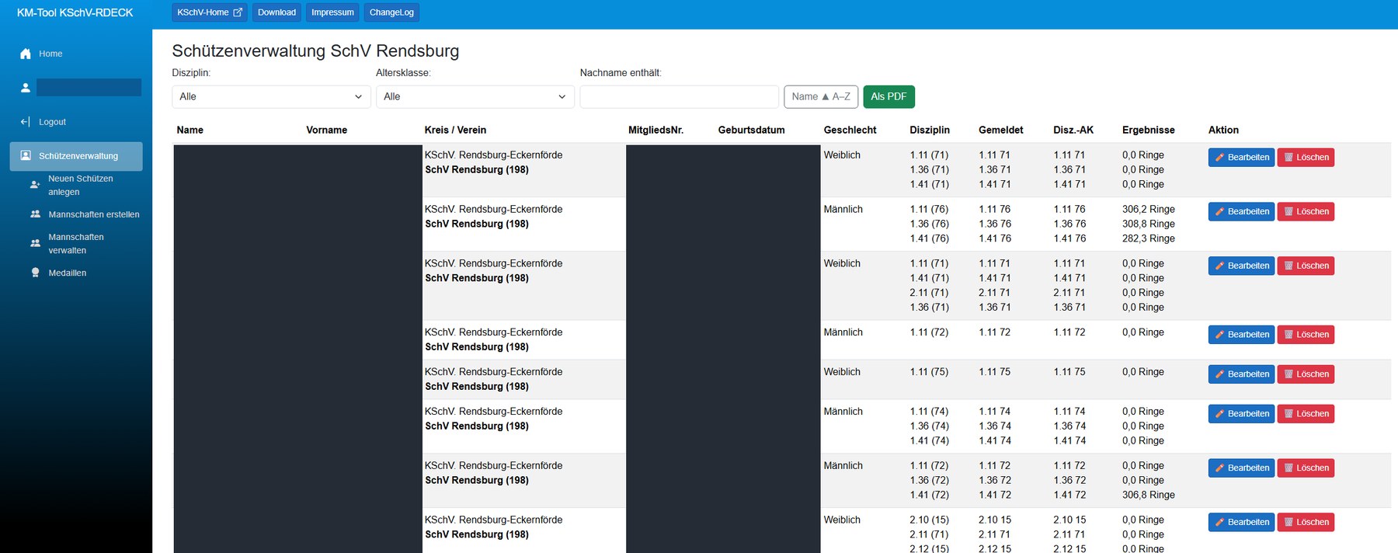Click the Vorname column header
1398x553 pixels.
(x=326, y=130)
